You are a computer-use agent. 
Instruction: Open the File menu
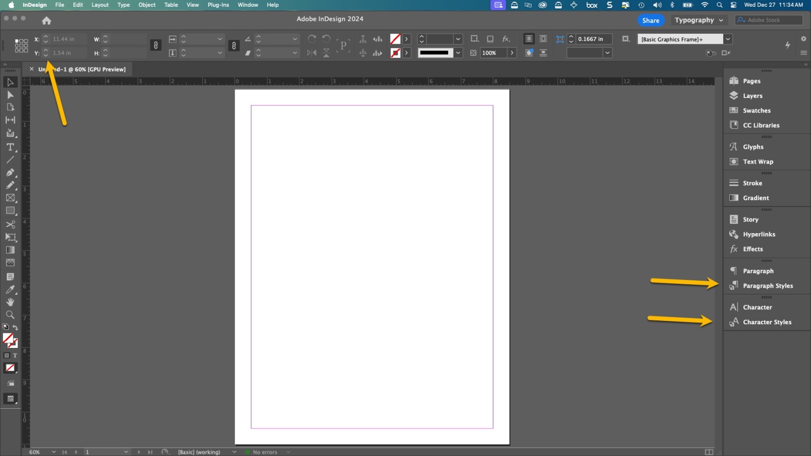pos(59,5)
